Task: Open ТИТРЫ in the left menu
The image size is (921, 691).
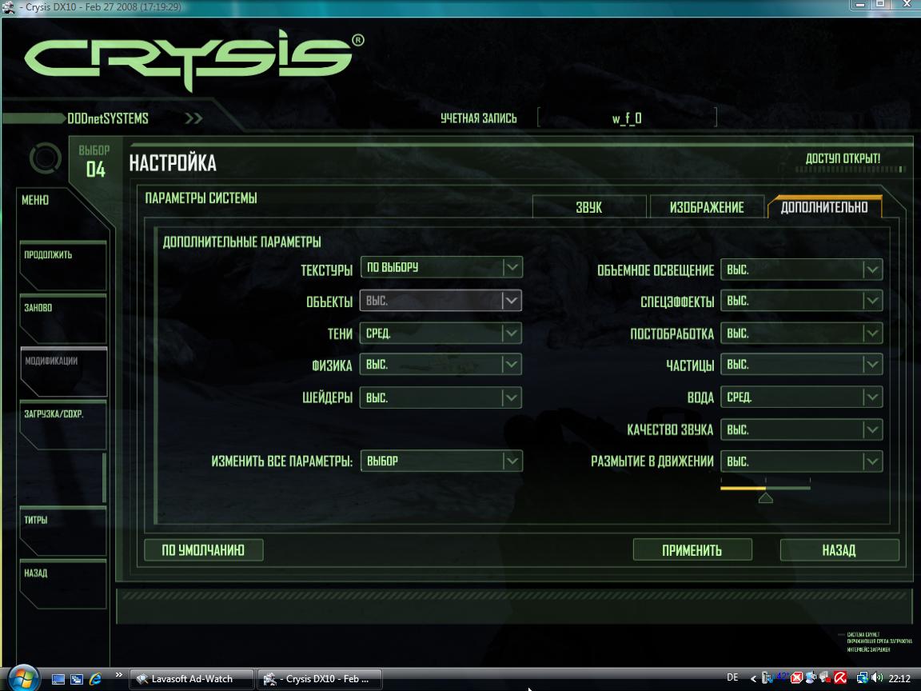Action: pyautogui.click(x=63, y=530)
